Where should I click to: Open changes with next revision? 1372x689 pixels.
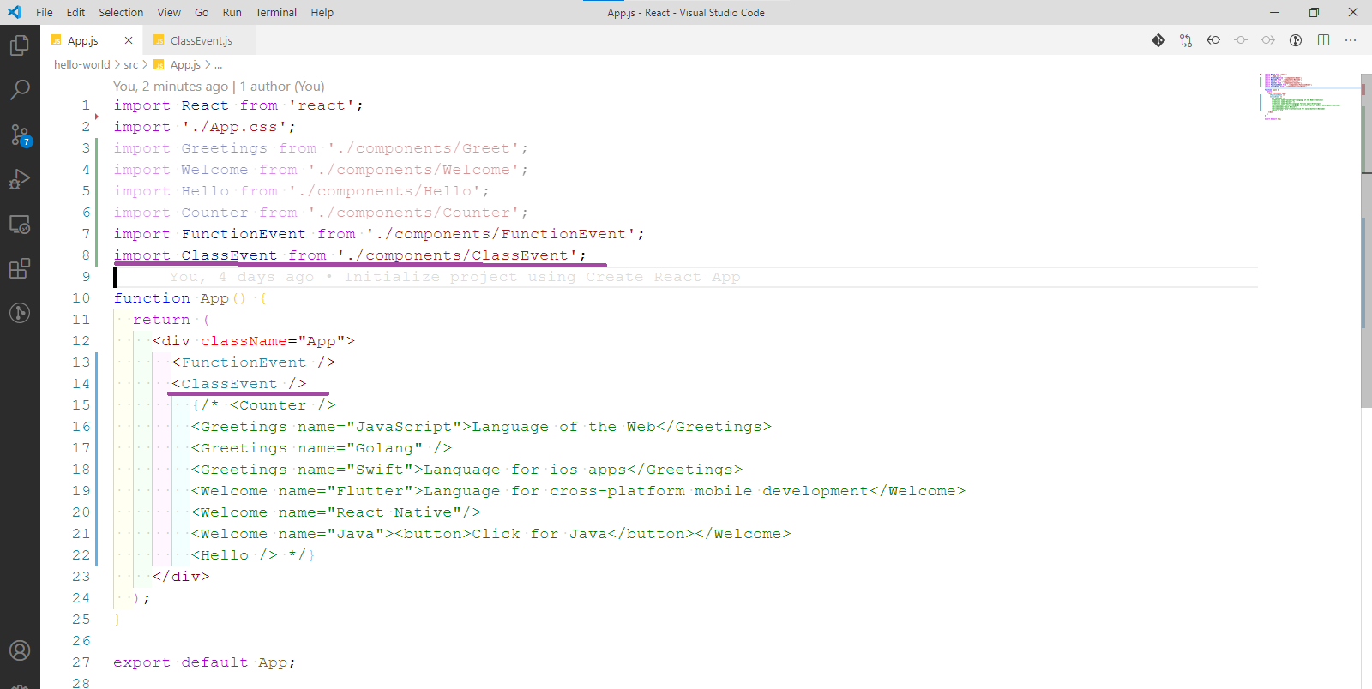[x=1268, y=40]
